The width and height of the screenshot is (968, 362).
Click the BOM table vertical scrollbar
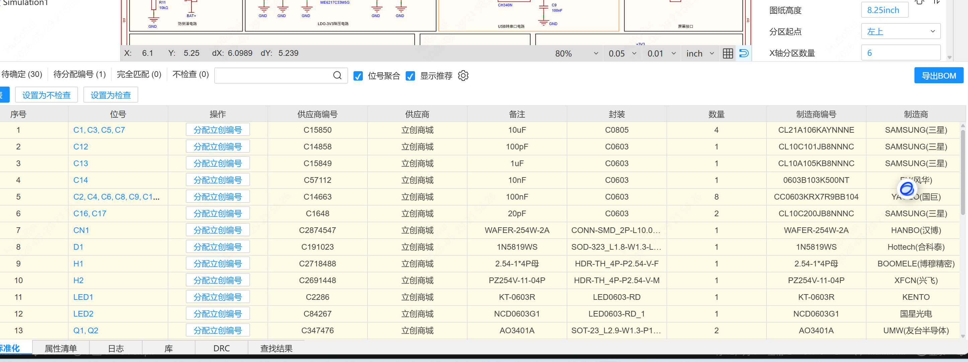pyautogui.click(x=963, y=172)
